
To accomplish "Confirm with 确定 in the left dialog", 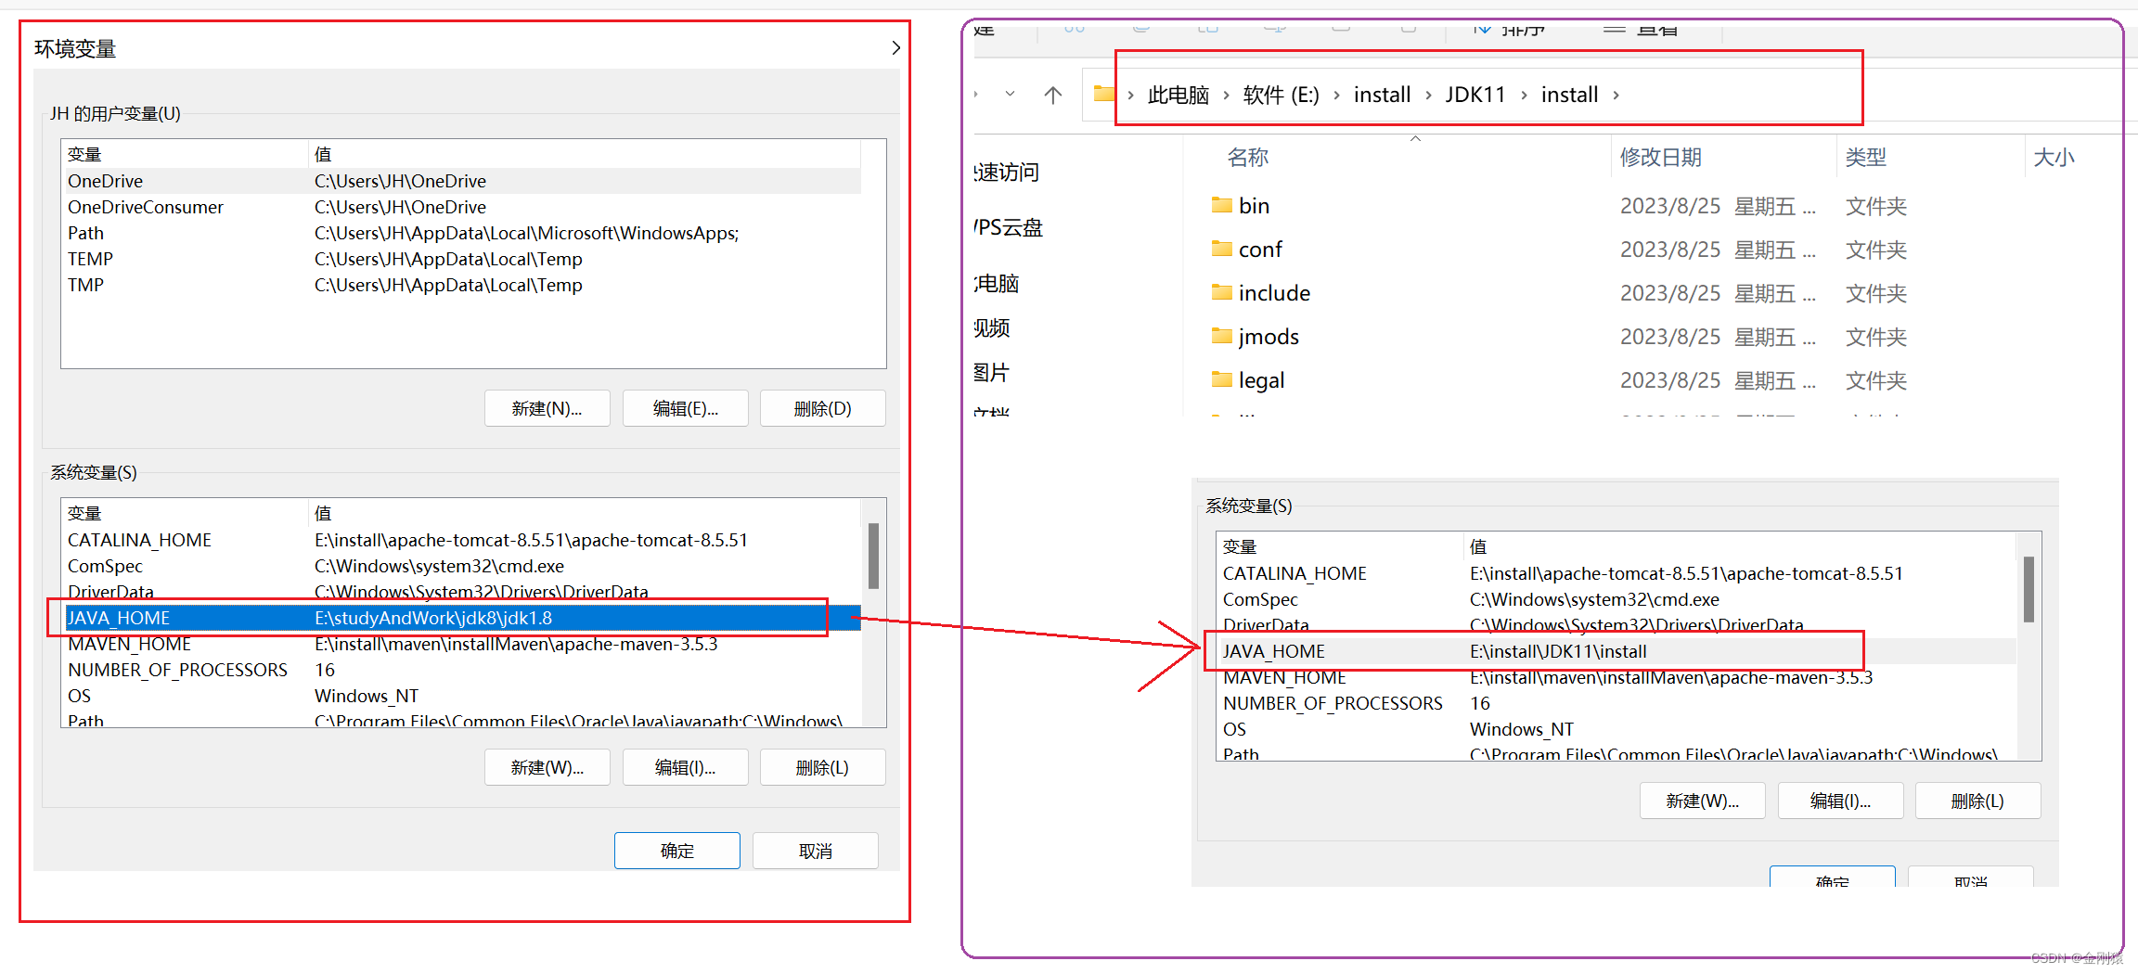I will click(676, 851).
